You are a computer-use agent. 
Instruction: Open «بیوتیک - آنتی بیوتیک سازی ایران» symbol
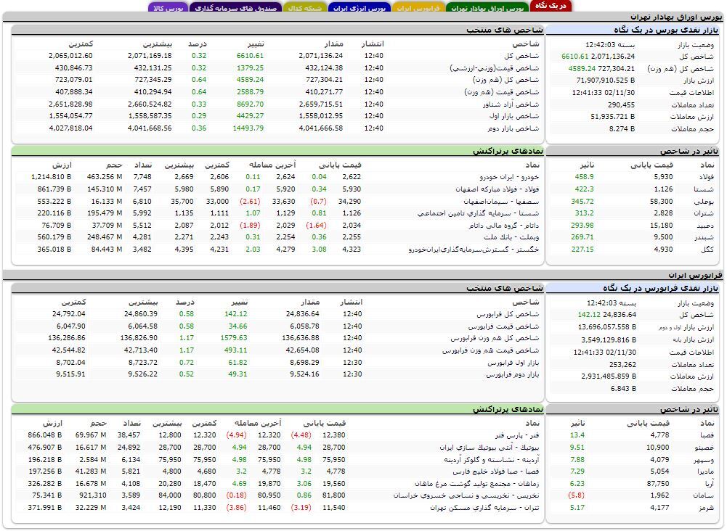coord(490,448)
